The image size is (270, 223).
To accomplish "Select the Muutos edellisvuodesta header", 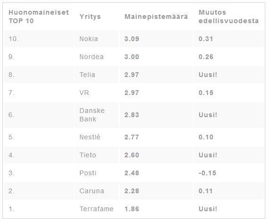I will (228, 17).
